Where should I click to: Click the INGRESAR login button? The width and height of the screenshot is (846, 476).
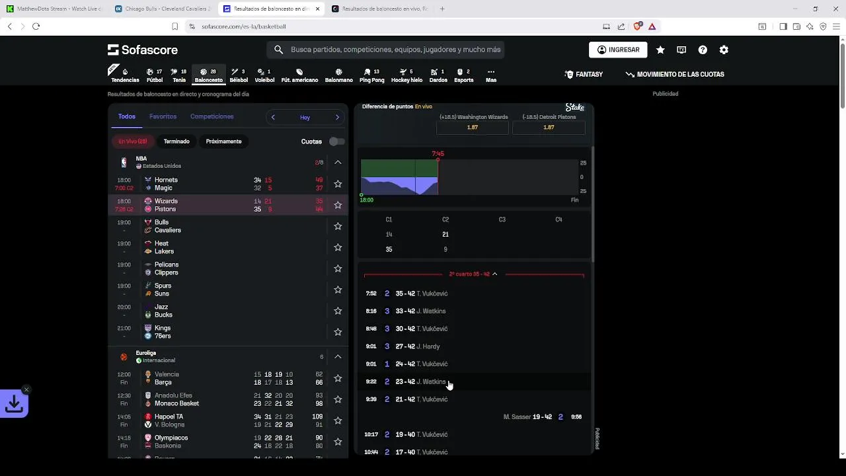(x=618, y=50)
